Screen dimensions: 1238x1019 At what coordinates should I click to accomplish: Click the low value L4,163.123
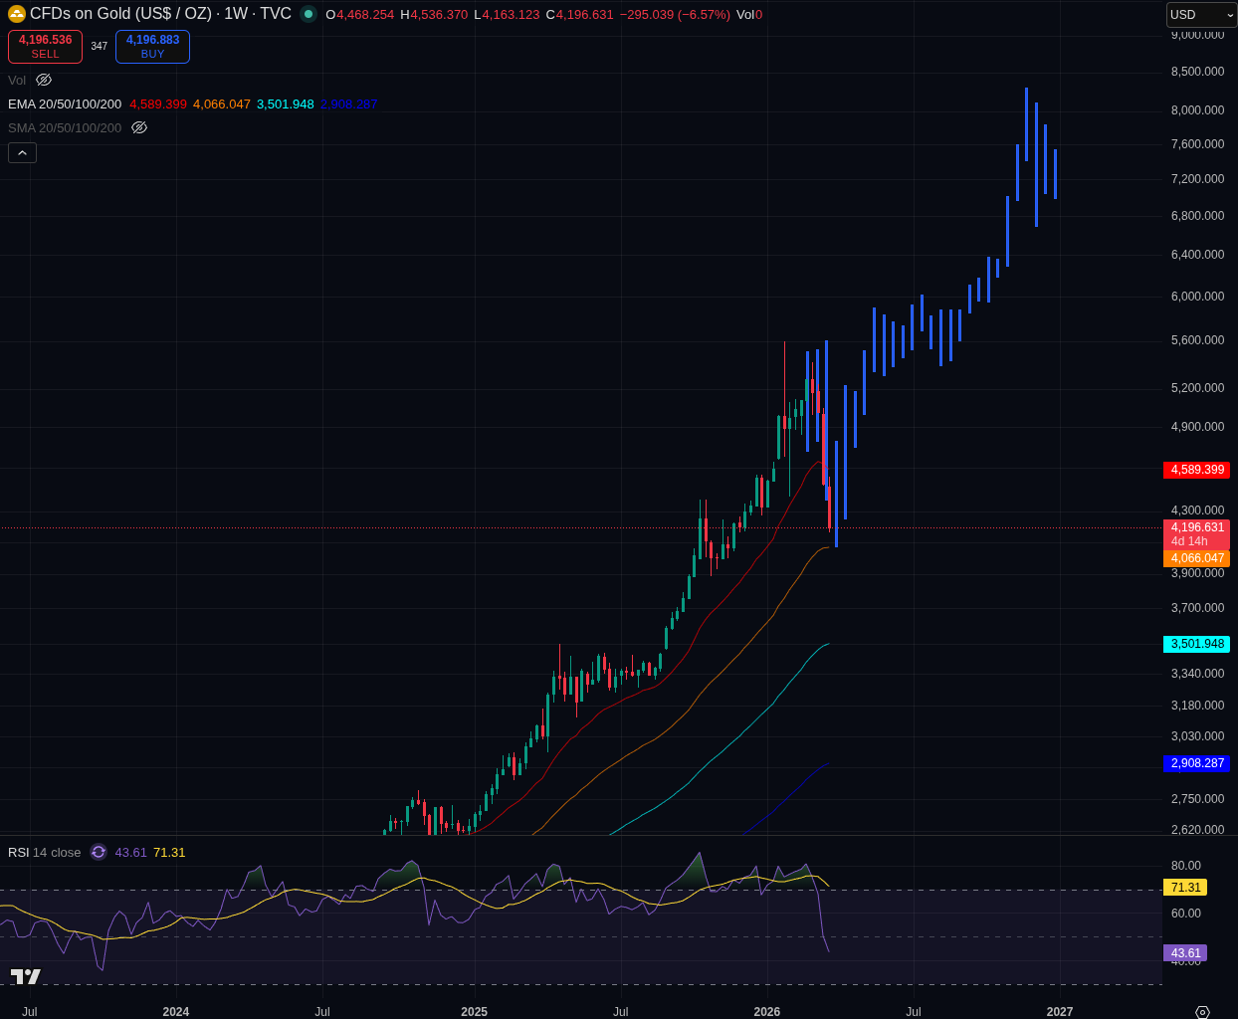pyautogui.click(x=507, y=14)
